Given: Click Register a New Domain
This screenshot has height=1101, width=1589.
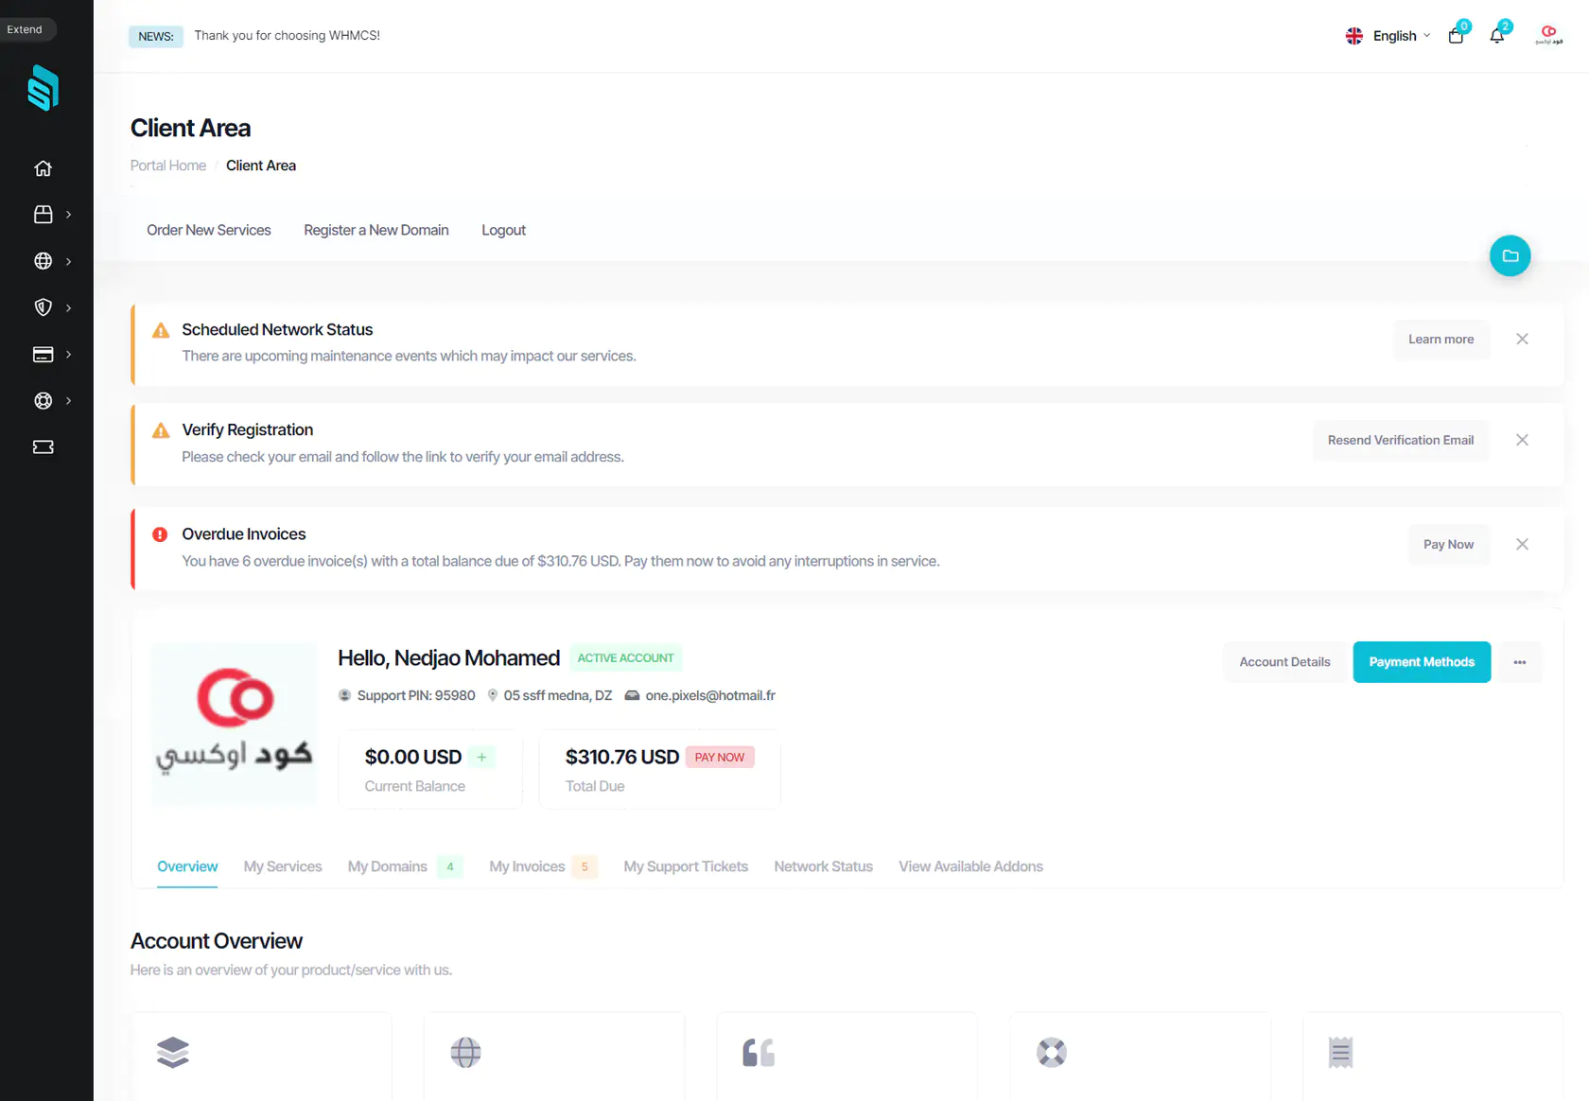Looking at the screenshot, I should coord(376,230).
